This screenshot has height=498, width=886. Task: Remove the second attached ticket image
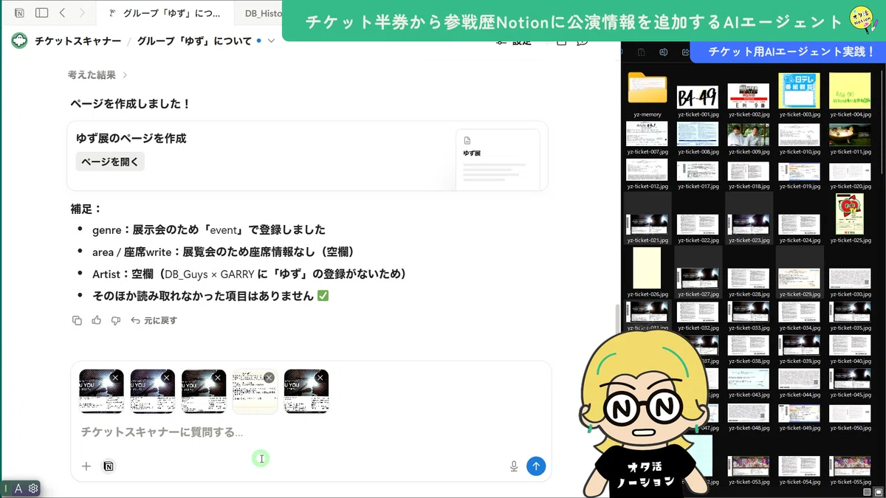[166, 377]
